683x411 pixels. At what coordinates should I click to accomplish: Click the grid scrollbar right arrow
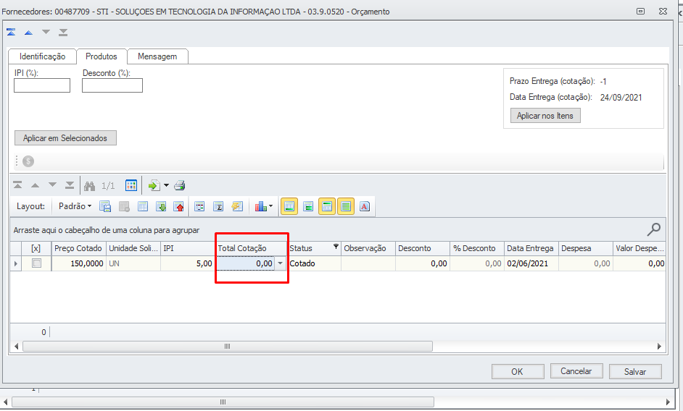[x=660, y=346]
